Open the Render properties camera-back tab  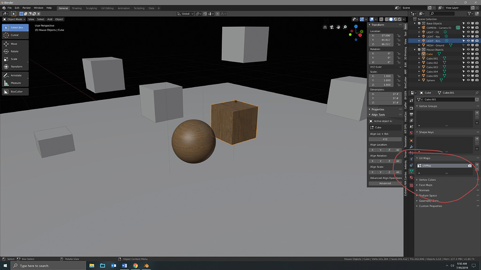click(x=411, y=108)
